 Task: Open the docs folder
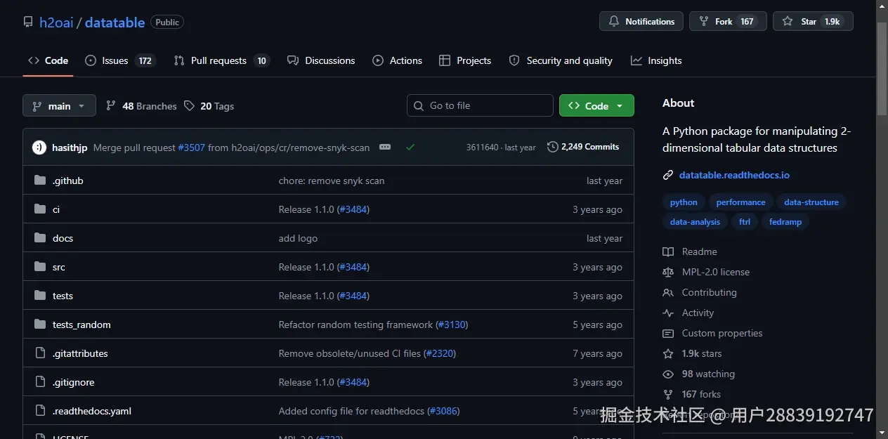[x=63, y=238]
